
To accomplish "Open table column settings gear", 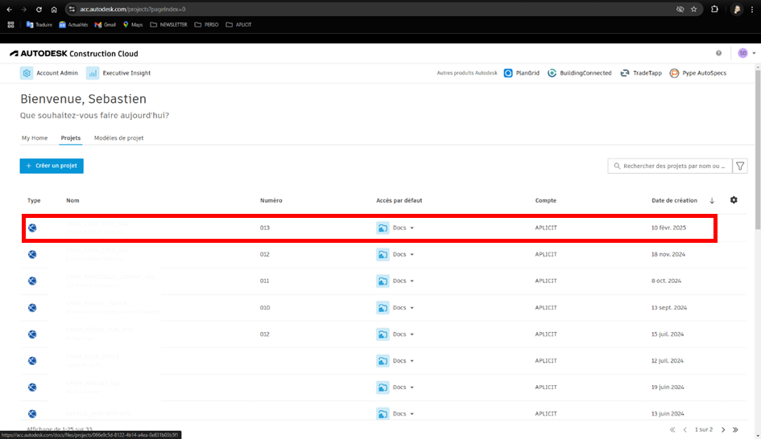I will [x=734, y=200].
